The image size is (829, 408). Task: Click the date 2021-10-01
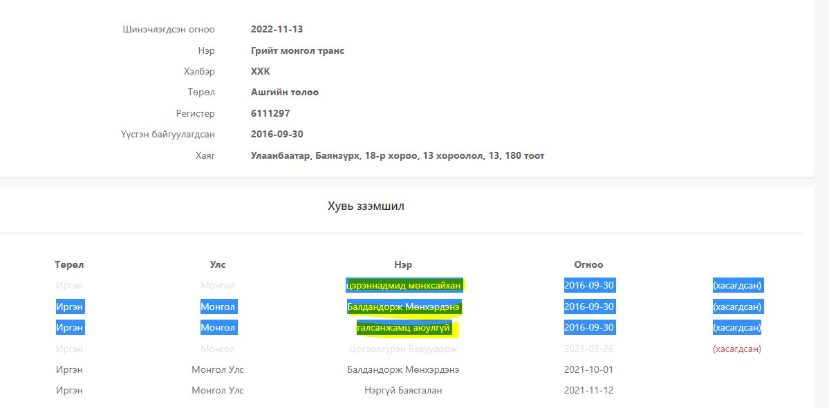click(588, 369)
